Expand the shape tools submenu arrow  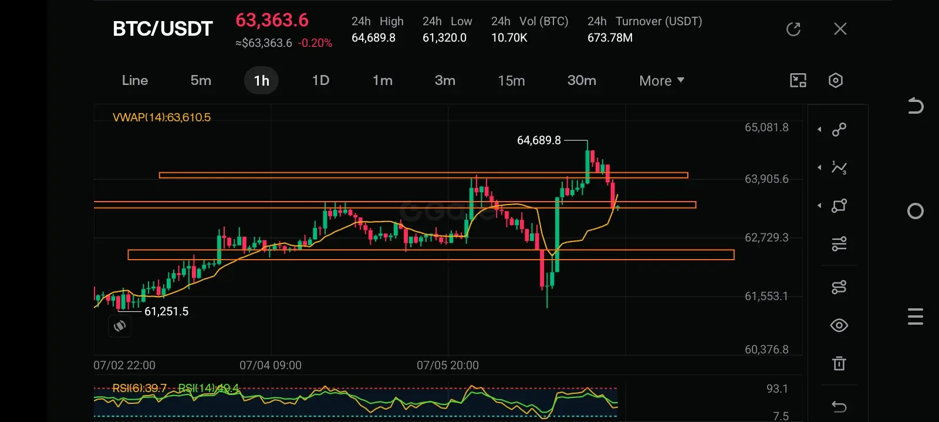(x=819, y=206)
